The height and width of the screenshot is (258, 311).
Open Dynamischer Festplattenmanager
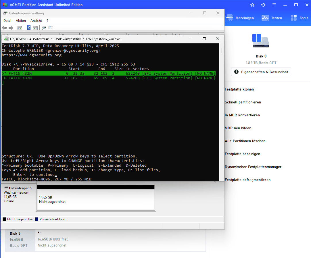coord(253,167)
